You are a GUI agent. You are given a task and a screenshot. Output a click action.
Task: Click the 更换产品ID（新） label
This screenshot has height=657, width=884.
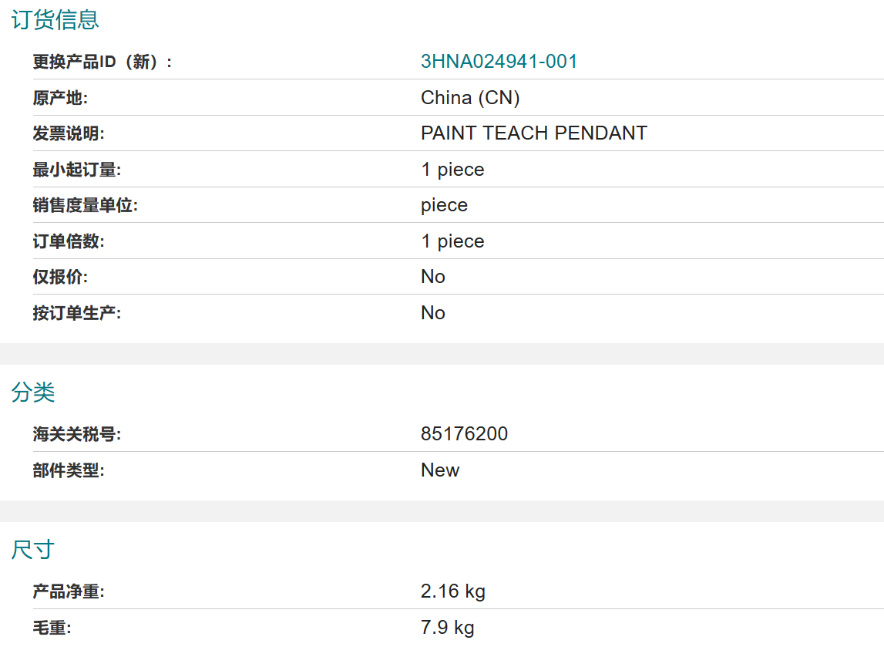pyautogui.click(x=103, y=62)
